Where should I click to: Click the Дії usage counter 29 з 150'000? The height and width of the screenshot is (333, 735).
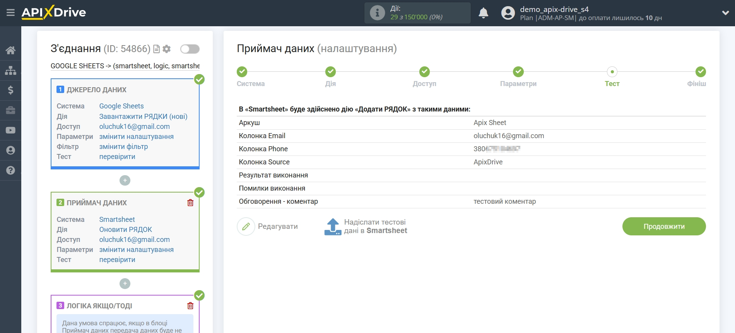[x=416, y=17]
